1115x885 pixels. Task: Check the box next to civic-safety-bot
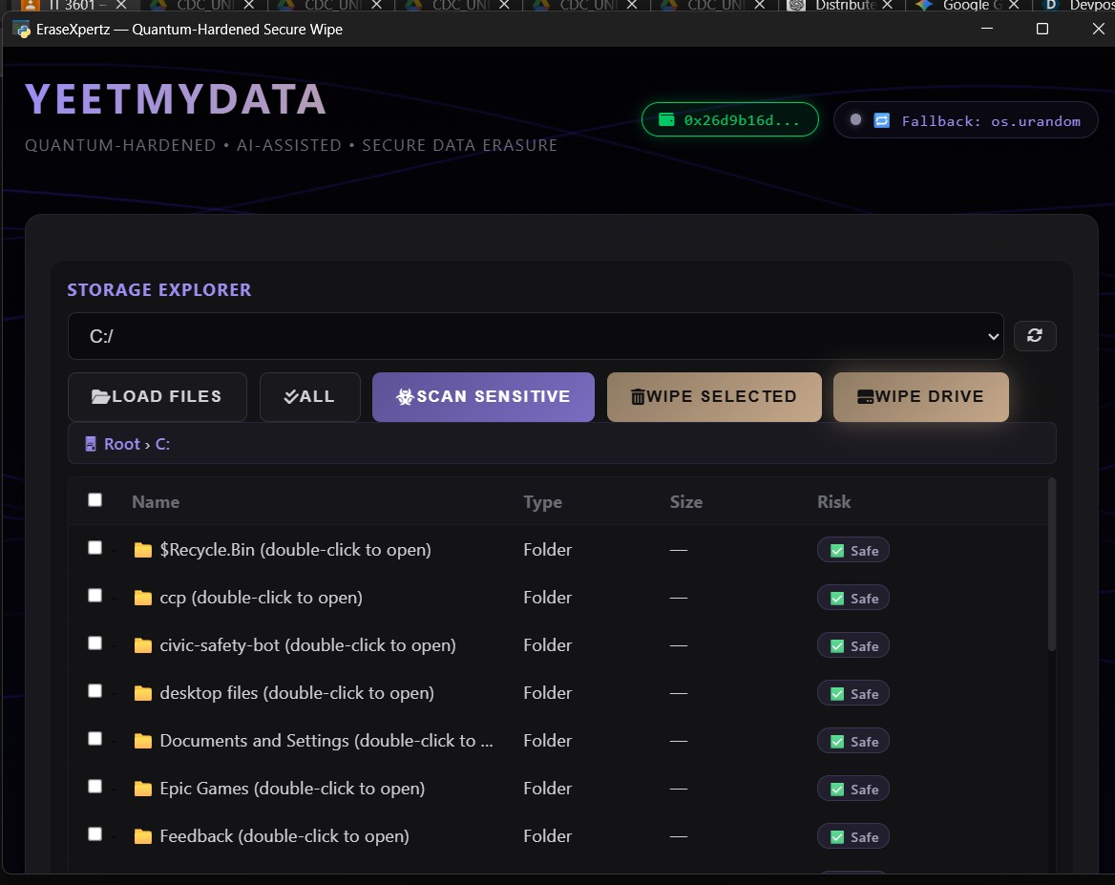[95, 643]
